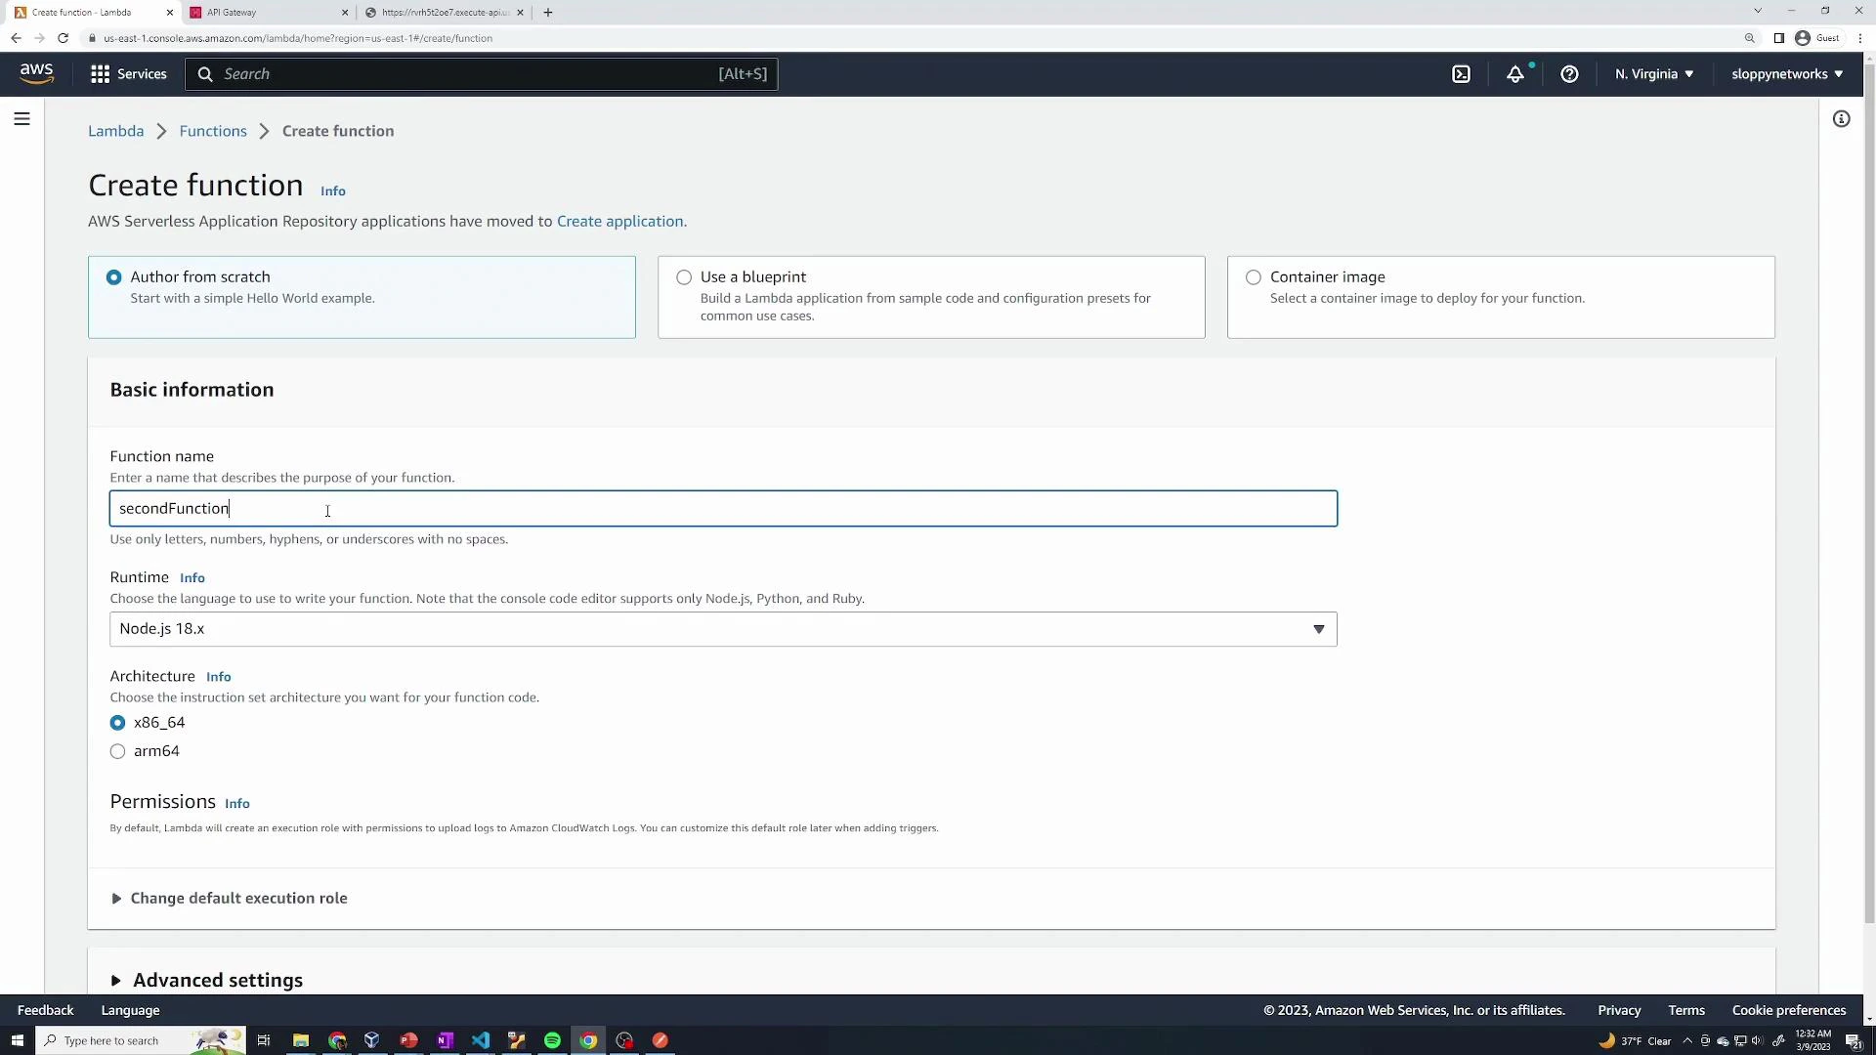Open the sloppynetworks account menu
This screenshot has height=1055, width=1876.
coord(1786,73)
